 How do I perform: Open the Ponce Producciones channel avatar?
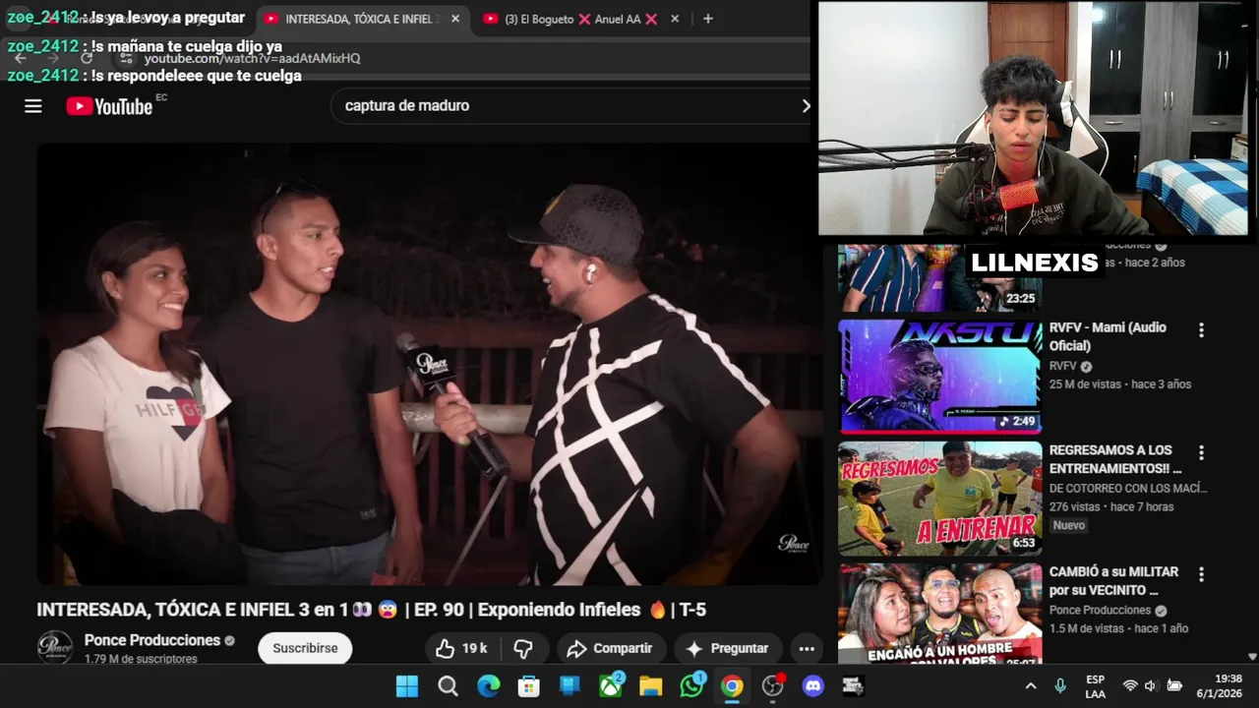point(55,647)
